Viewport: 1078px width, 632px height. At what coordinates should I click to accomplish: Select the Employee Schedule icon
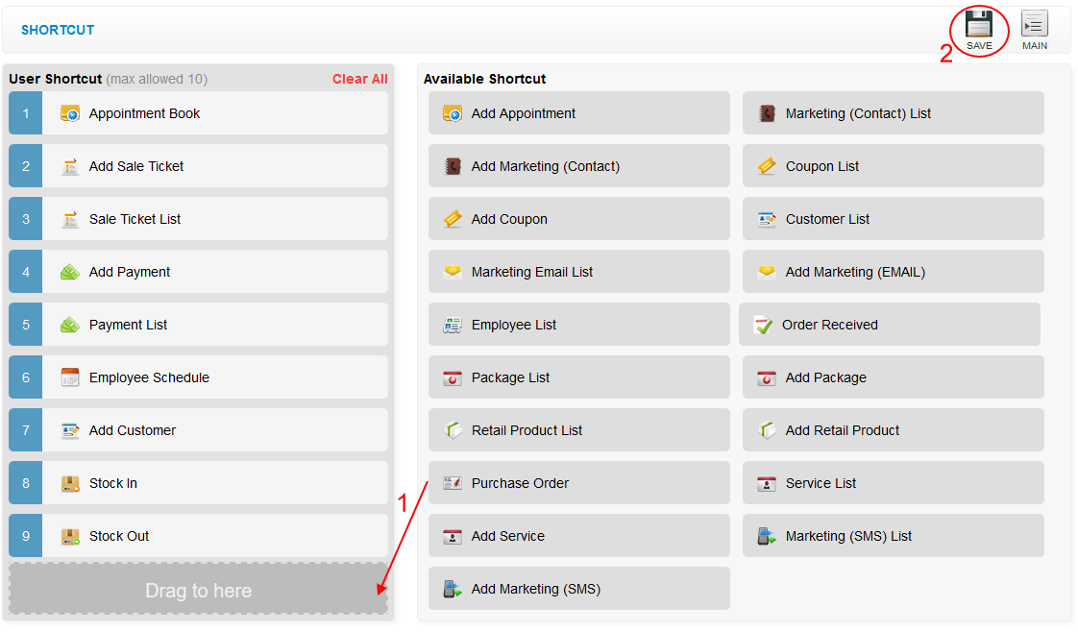pyautogui.click(x=70, y=377)
